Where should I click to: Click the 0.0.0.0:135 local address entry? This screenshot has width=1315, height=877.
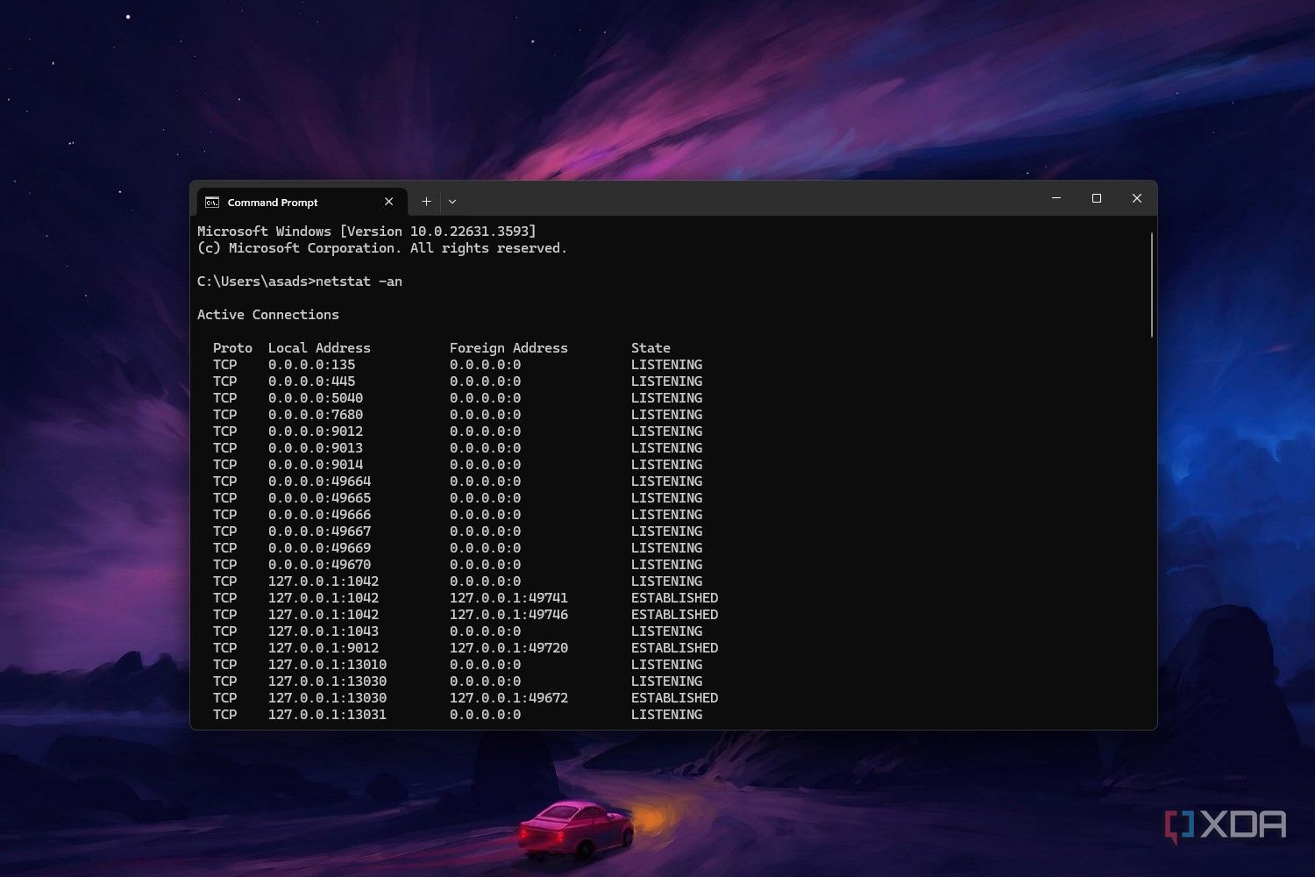pyautogui.click(x=311, y=365)
